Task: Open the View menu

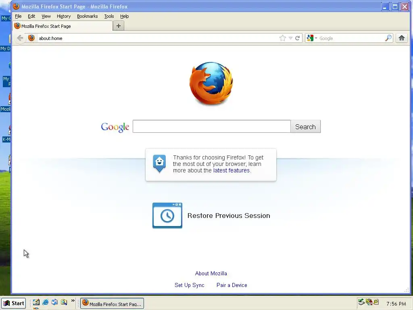Action: pyautogui.click(x=46, y=16)
